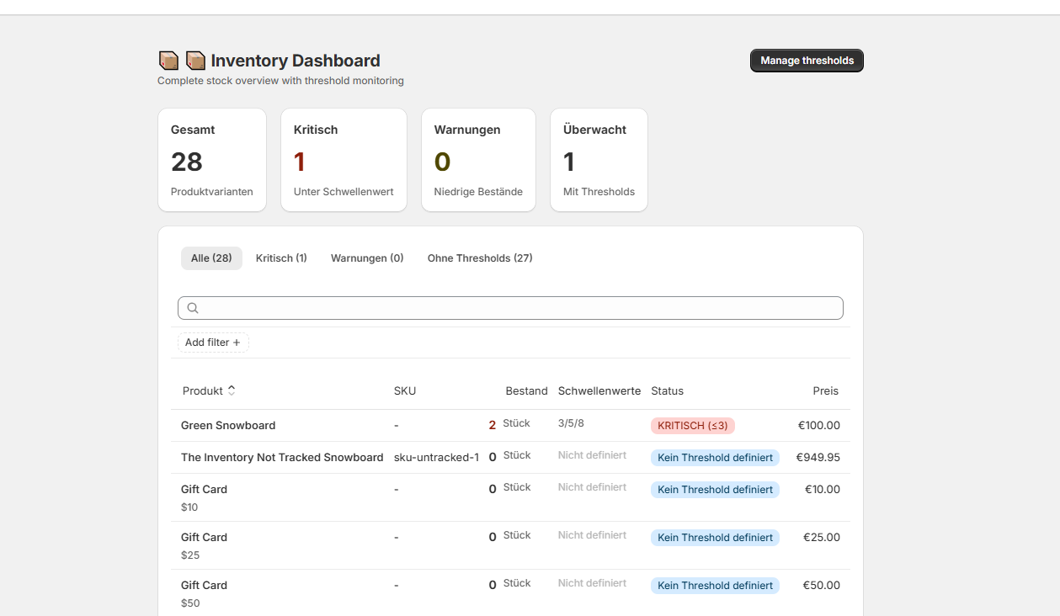Open the Add filter menu
Screen dimensions: 1060x616
(x=213, y=343)
